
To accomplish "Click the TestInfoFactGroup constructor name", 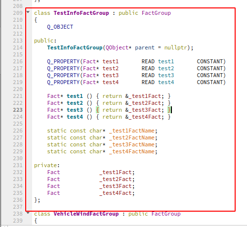I will tap(75, 47).
